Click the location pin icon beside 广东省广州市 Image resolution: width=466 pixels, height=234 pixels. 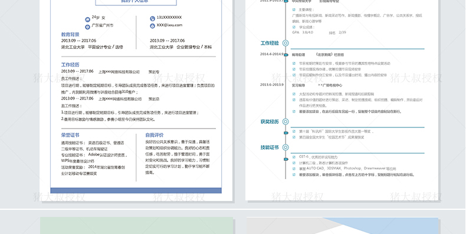(x=87, y=27)
